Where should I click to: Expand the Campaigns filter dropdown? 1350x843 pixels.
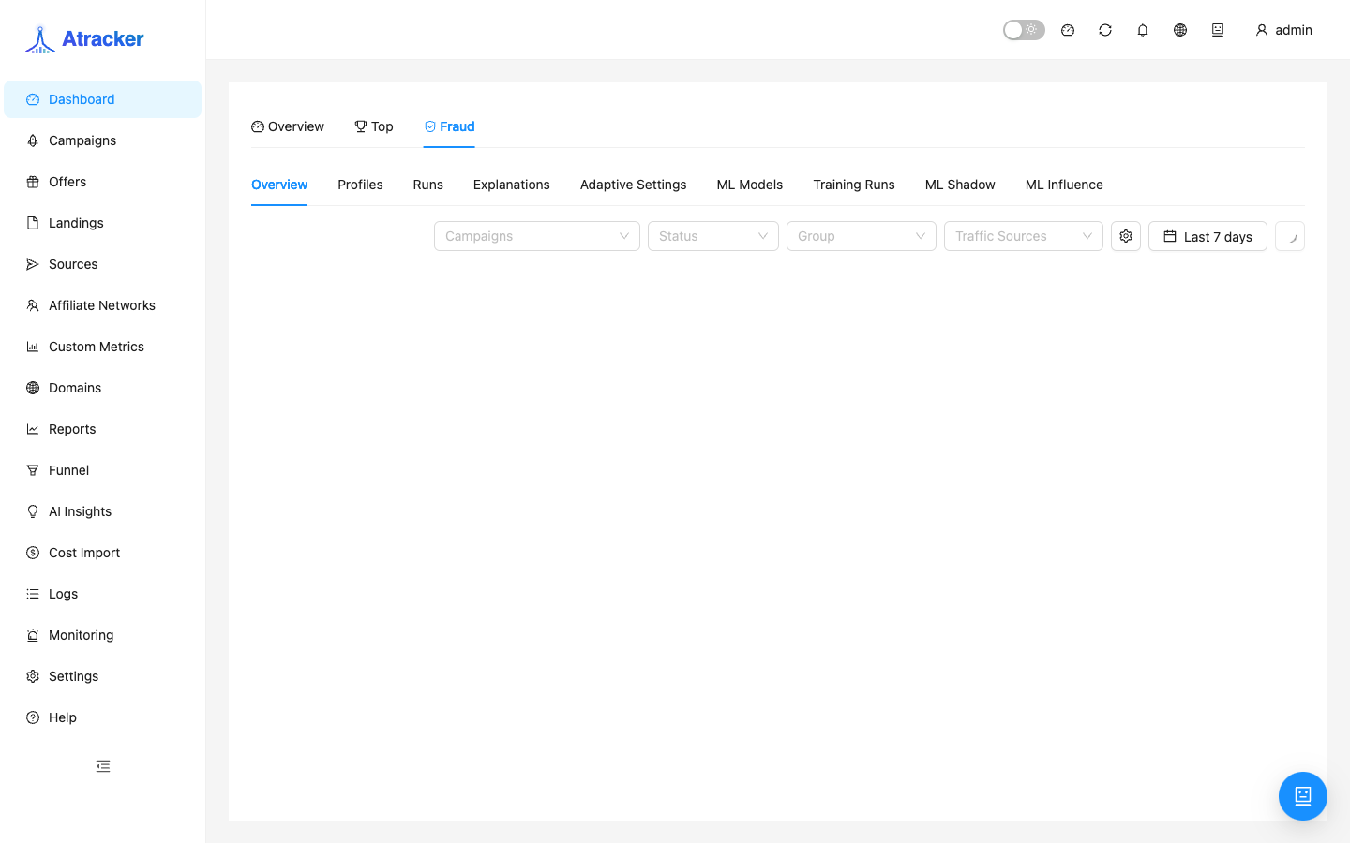coord(537,236)
